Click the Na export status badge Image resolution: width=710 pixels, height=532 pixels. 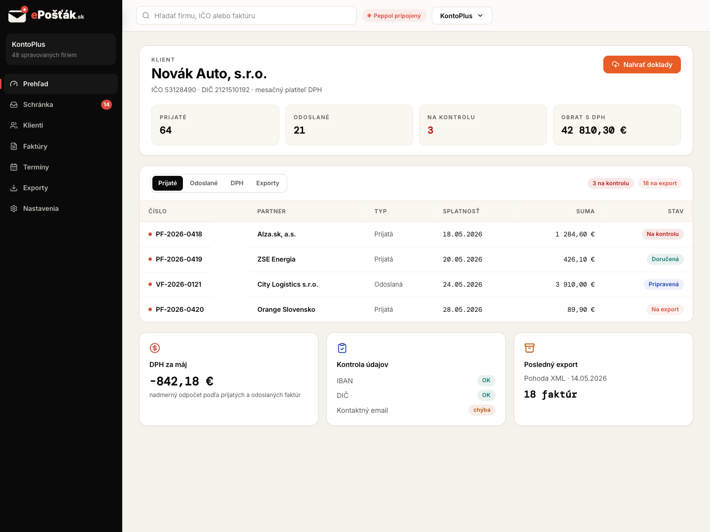[665, 309]
